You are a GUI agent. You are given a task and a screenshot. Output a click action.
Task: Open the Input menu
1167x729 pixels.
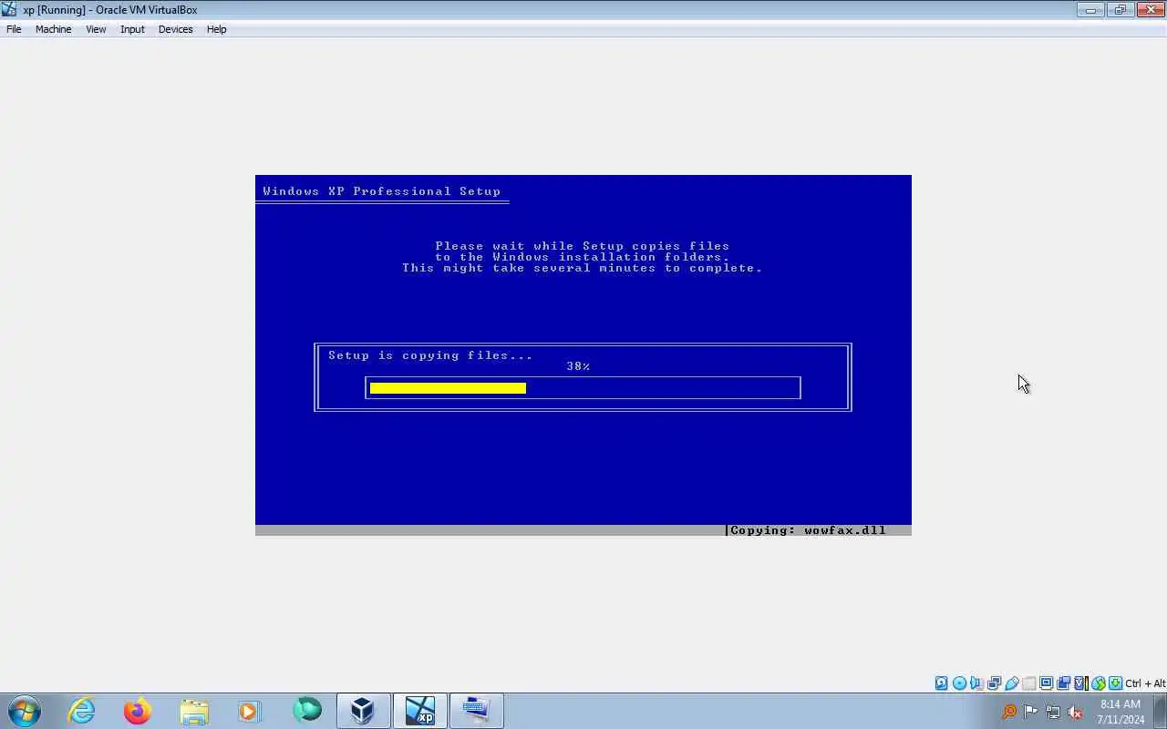132,29
